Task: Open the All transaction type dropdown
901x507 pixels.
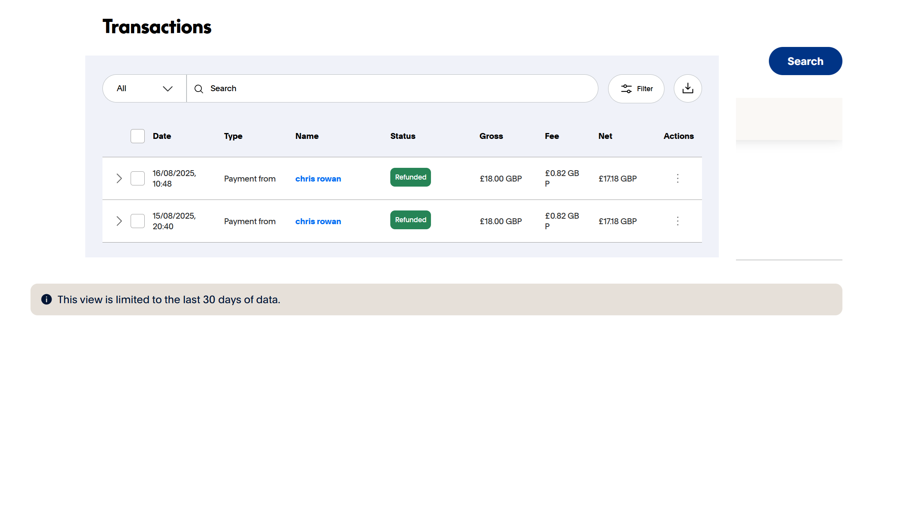Action: pyautogui.click(x=145, y=88)
